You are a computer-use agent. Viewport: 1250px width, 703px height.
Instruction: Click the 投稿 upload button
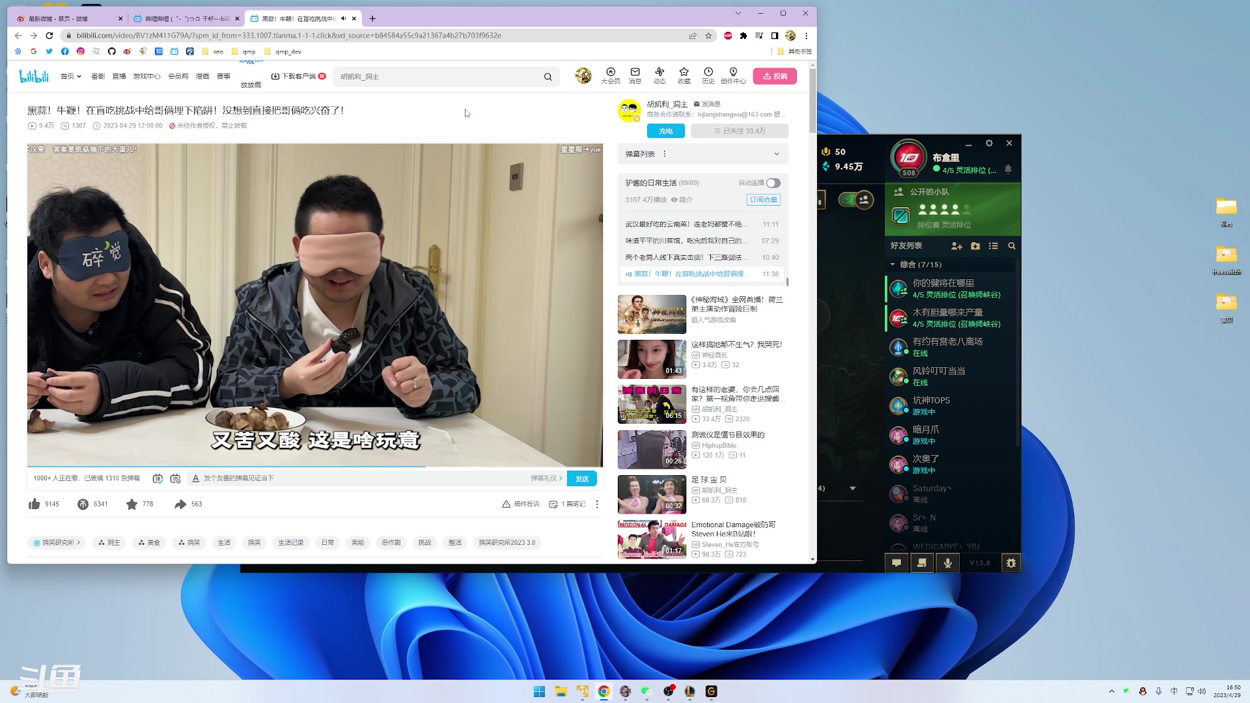tap(775, 76)
